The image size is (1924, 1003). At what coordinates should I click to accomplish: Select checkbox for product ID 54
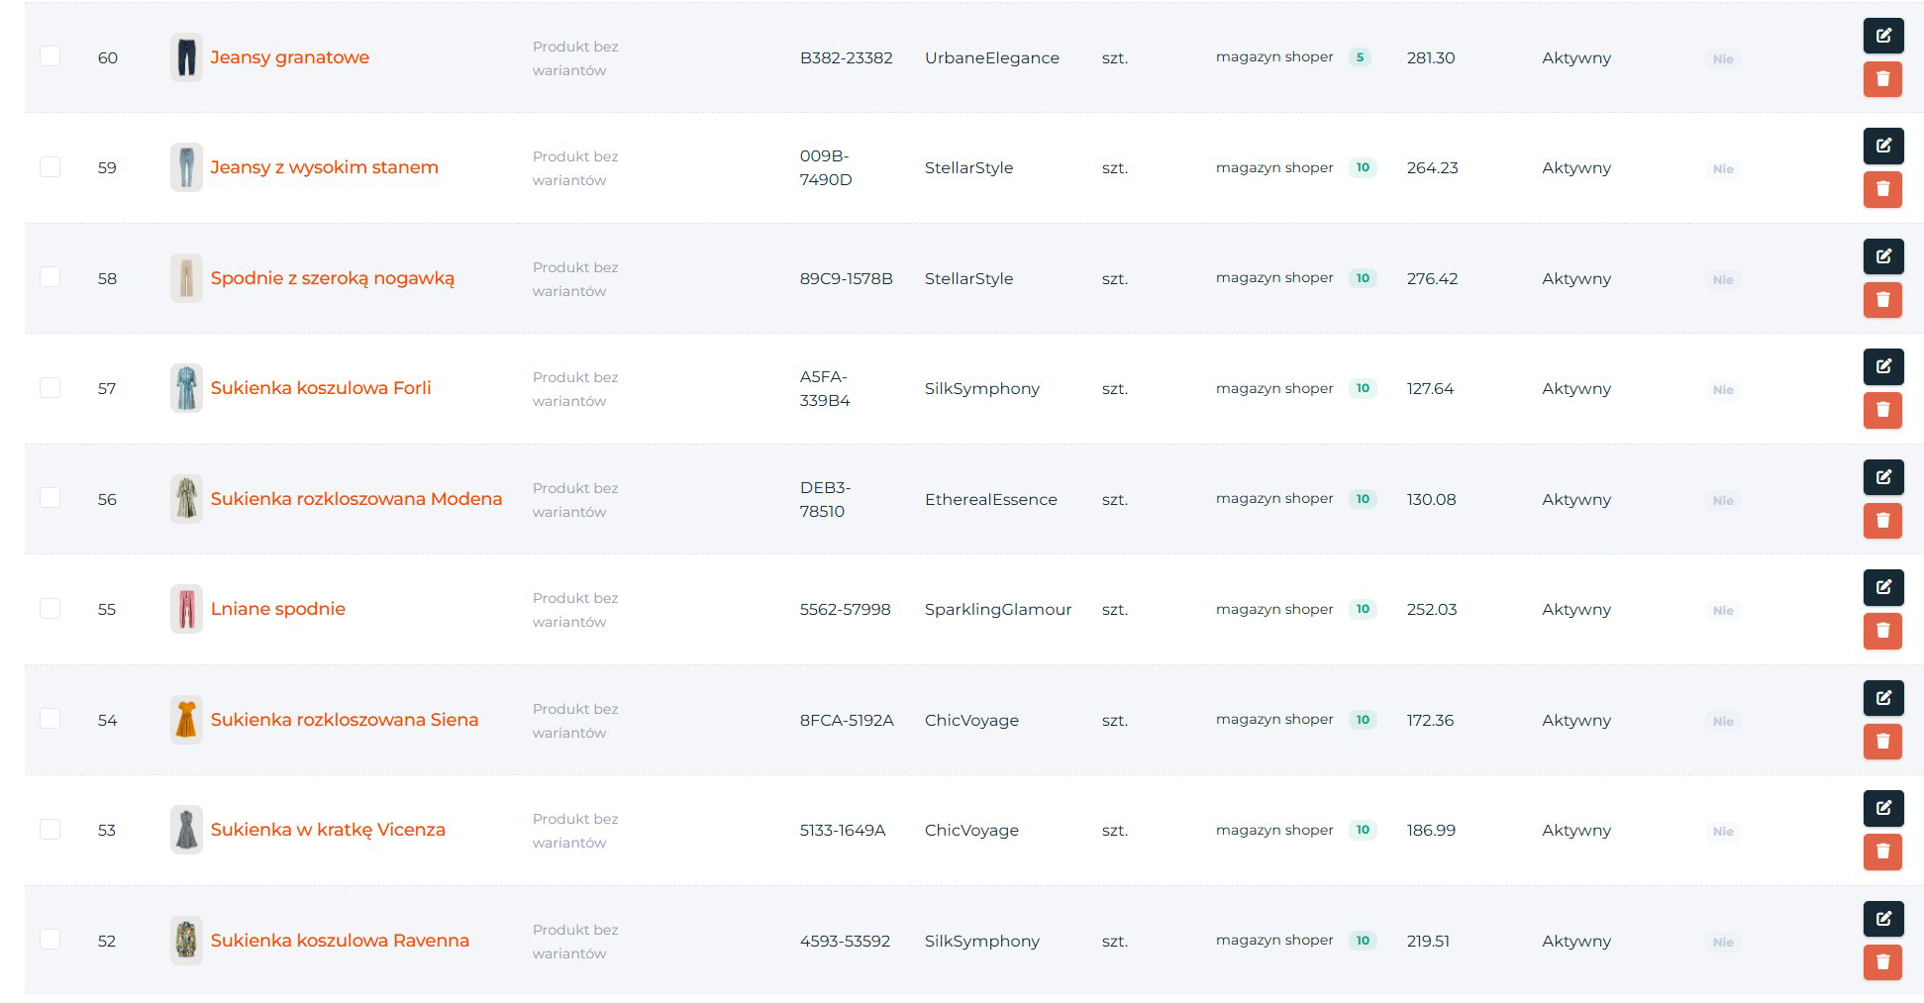pyautogui.click(x=50, y=719)
